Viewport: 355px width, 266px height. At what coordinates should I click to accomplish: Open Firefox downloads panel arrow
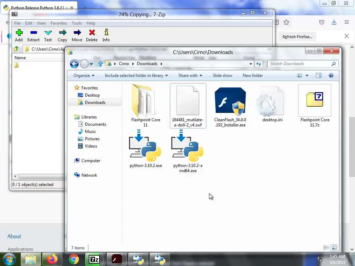tap(334, 22)
